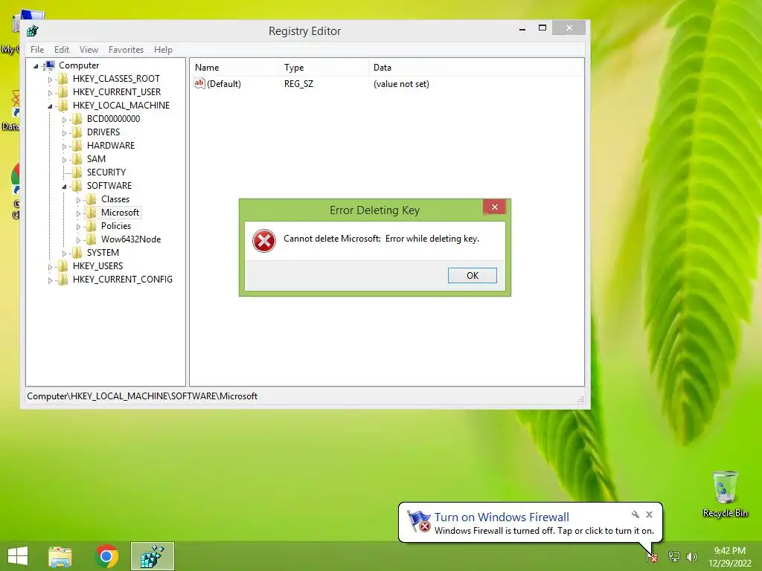Collapse SOFTWARE key arrow

tap(64, 187)
